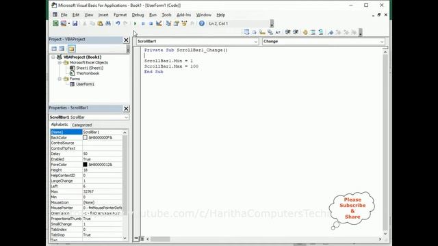Close the Properties - ScrollBar1 panel

click(126, 109)
